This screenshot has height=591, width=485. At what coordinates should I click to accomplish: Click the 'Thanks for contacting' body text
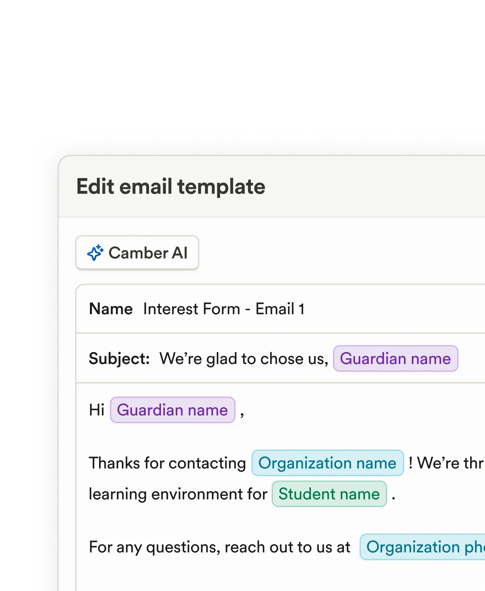[167, 463]
